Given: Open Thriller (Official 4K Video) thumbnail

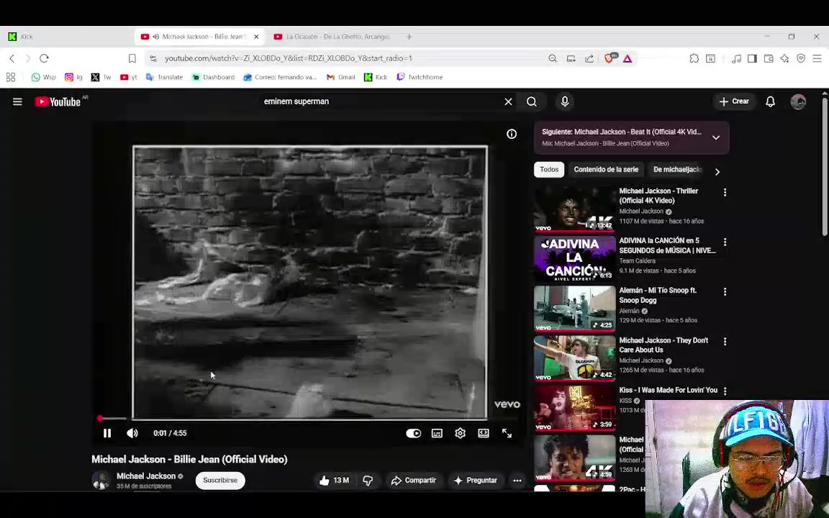Looking at the screenshot, I should [x=575, y=209].
